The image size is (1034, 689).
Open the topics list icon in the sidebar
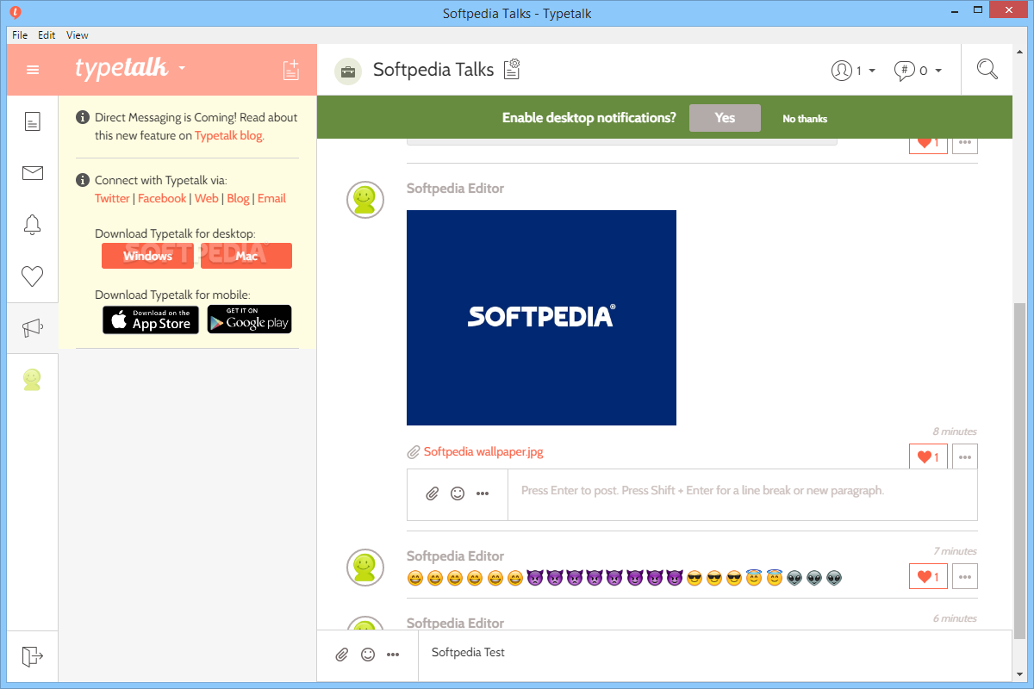click(x=32, y=121)
